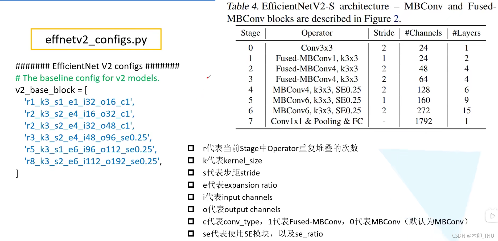Viewport: 498px width, 241px height.
Task: Click the Conv1x1 & Pooling & FC cell
Action: click(317, 121)
